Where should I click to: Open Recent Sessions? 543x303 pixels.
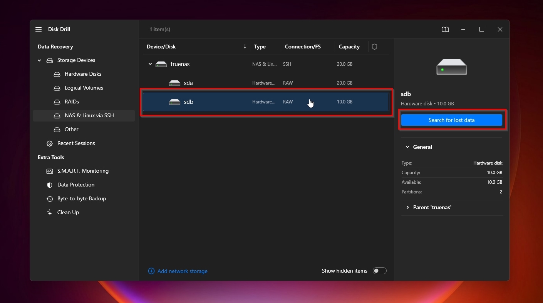pos(76,143)
